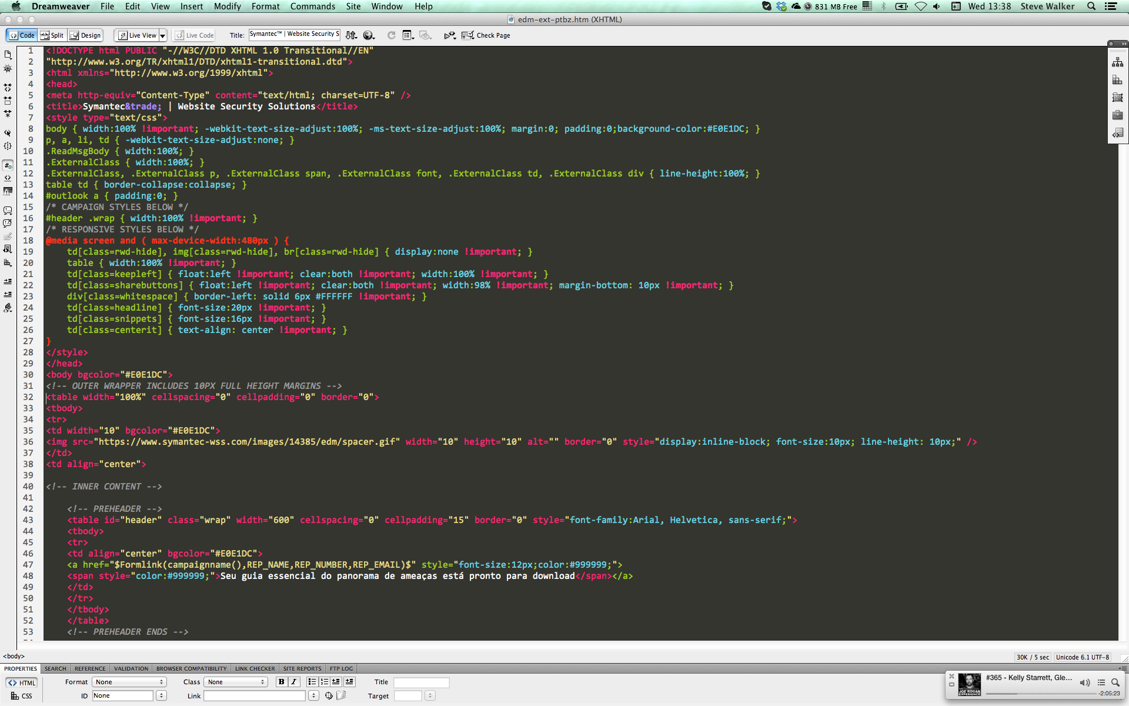Image resolution: width=1129 pixels, height=706 pixels.
Task: Switch to the BROWSER COMPATIBILITY tab
Action: coord(191,669)
